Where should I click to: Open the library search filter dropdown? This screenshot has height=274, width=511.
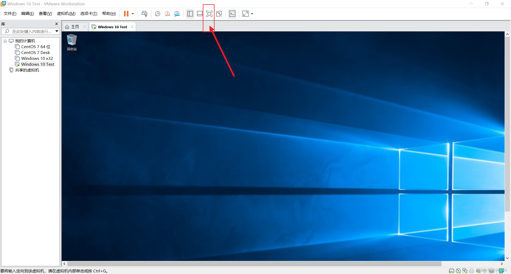[57, 31]
